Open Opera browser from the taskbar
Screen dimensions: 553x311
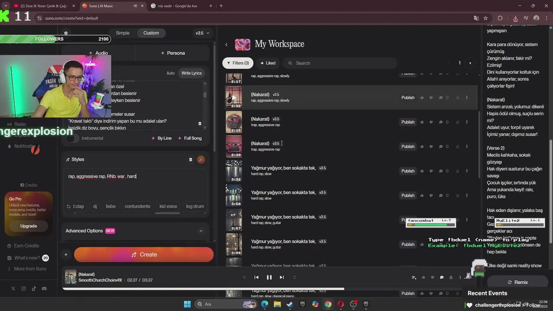tap(341, 304)
